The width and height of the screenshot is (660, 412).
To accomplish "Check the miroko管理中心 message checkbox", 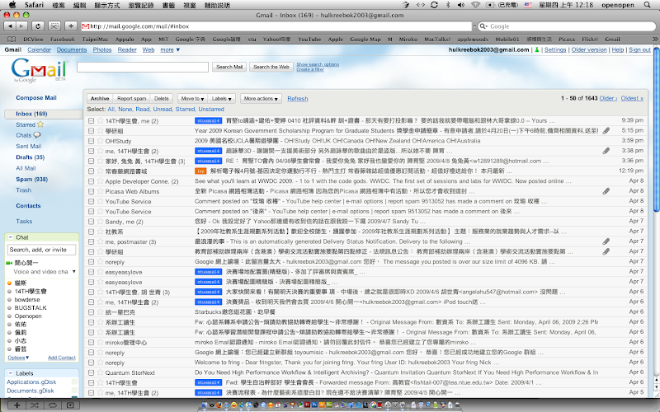I will (x=91, y=342).
